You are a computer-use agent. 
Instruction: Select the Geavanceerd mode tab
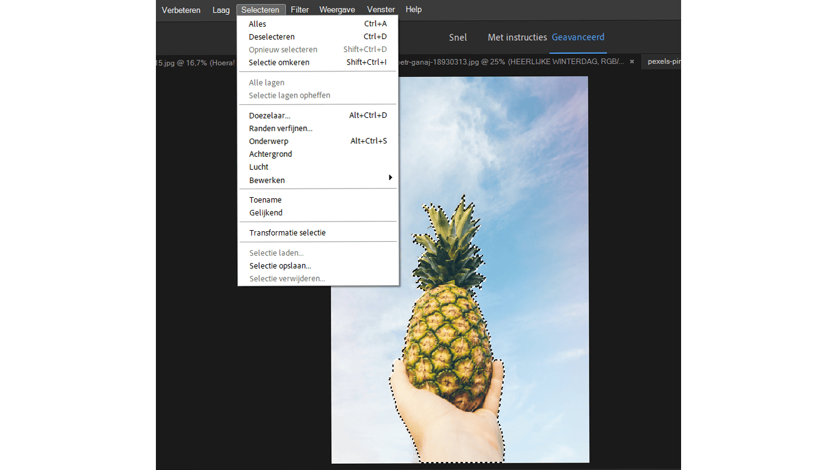point(578,37)
